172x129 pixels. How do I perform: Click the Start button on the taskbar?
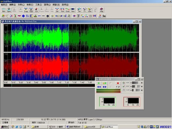click(5, 127)
